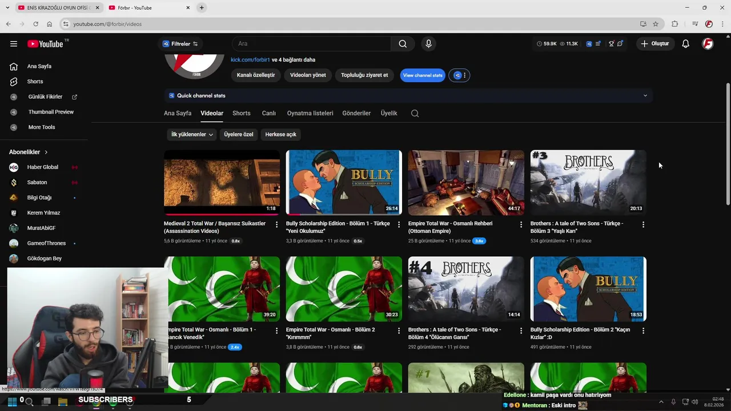
Task: Open options menu for Empire Total War Osmanlı Rehberi
Action: [x=521, y=225]
